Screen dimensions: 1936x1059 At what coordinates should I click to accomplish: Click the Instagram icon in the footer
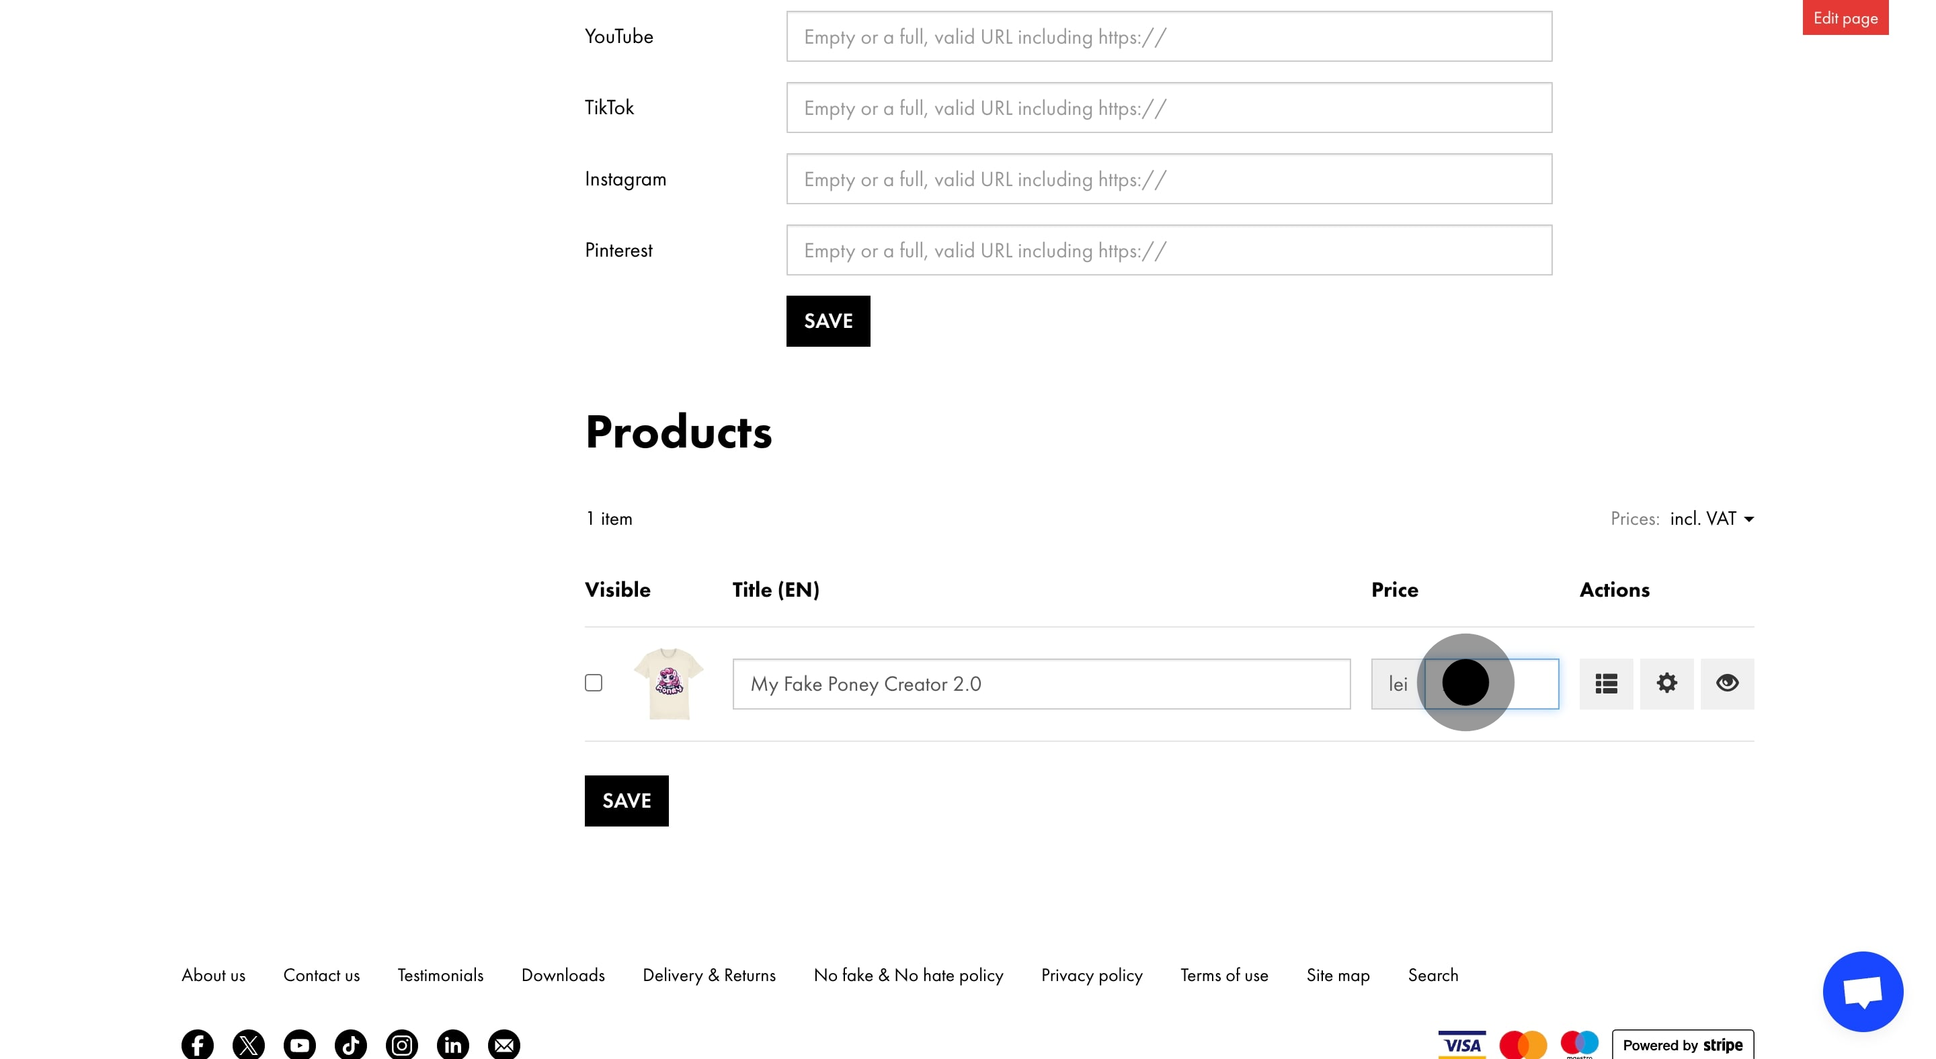[x=401, y=1044]
